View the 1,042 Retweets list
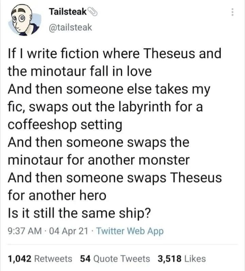Image resolution: width=245 pixels, height=271 pixels. pos(39,259)
